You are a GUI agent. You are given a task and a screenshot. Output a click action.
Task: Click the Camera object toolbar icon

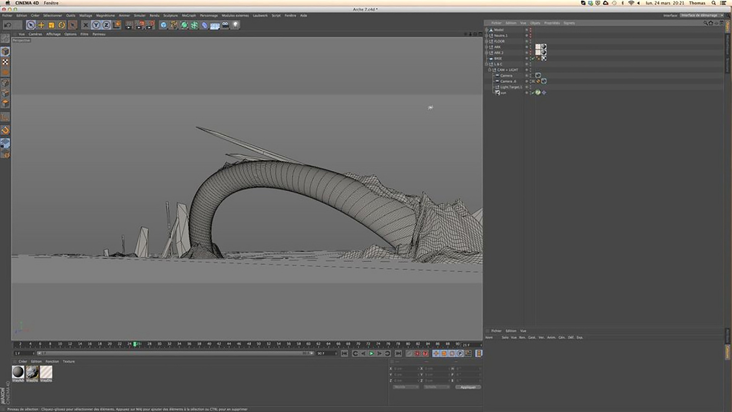point(225,25)
